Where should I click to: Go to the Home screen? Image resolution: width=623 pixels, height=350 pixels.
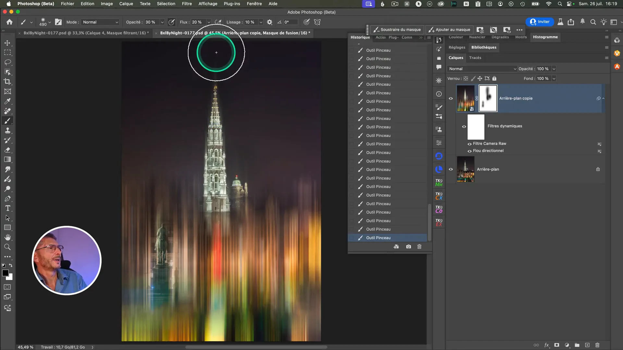click(x=9, y=22)
